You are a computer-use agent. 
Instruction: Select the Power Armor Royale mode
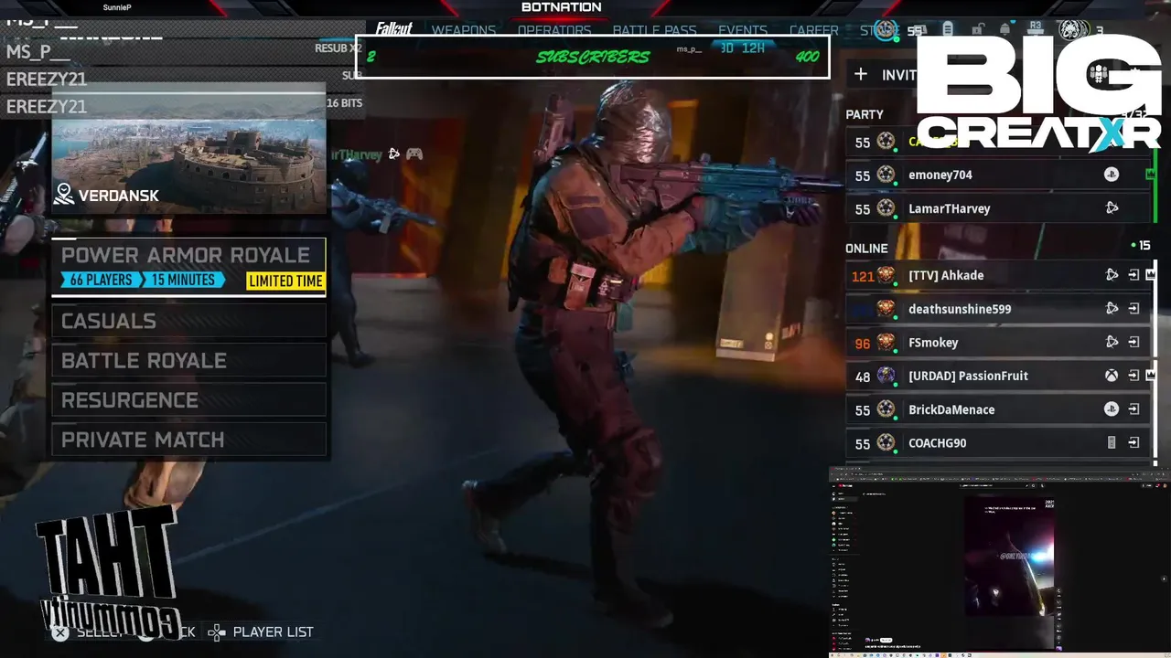pos(188,267)
